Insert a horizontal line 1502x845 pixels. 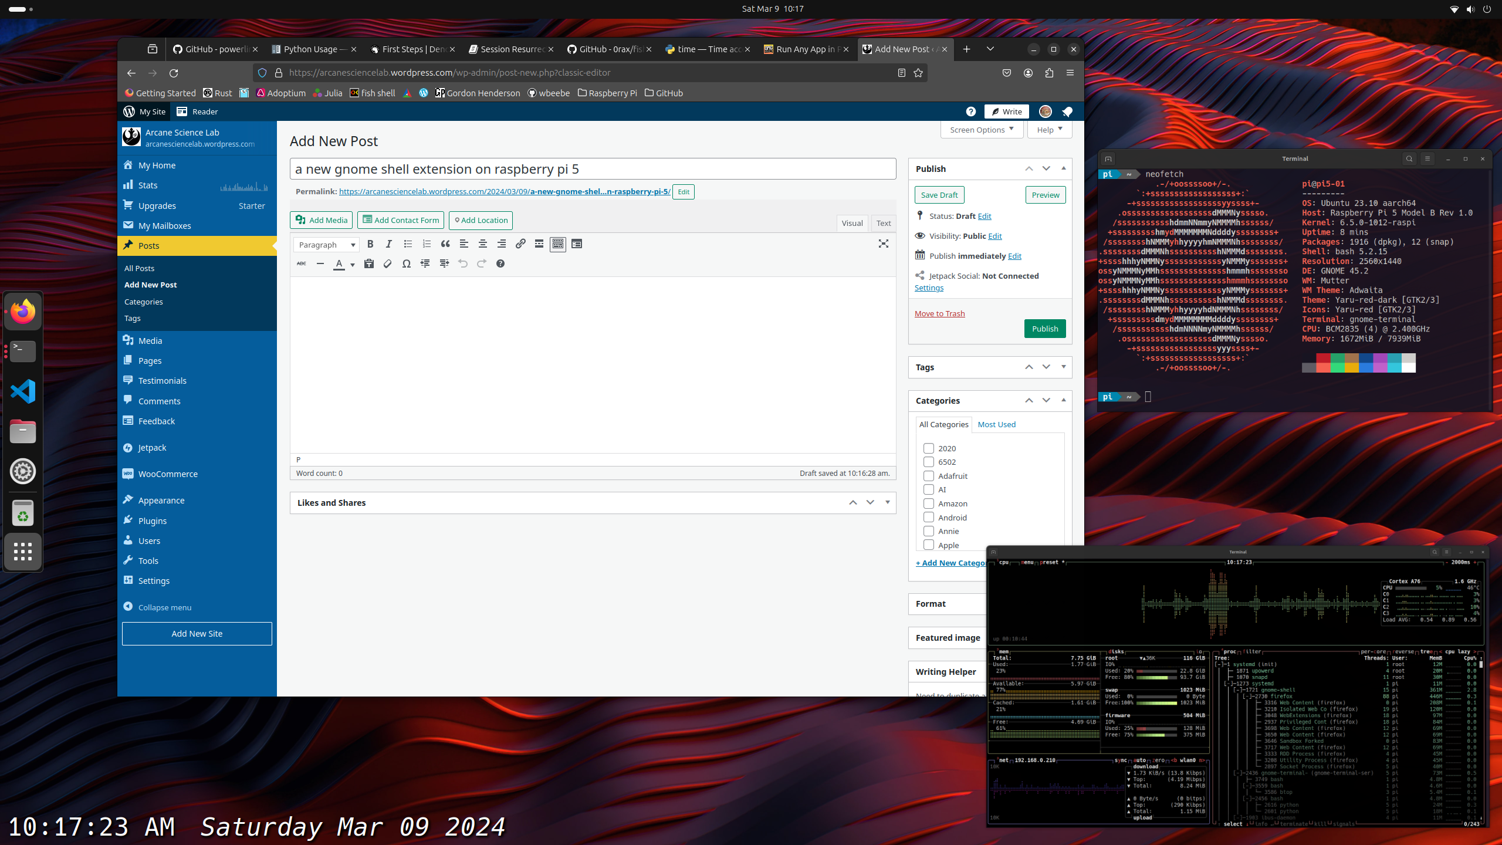click(x=320, y=264)
